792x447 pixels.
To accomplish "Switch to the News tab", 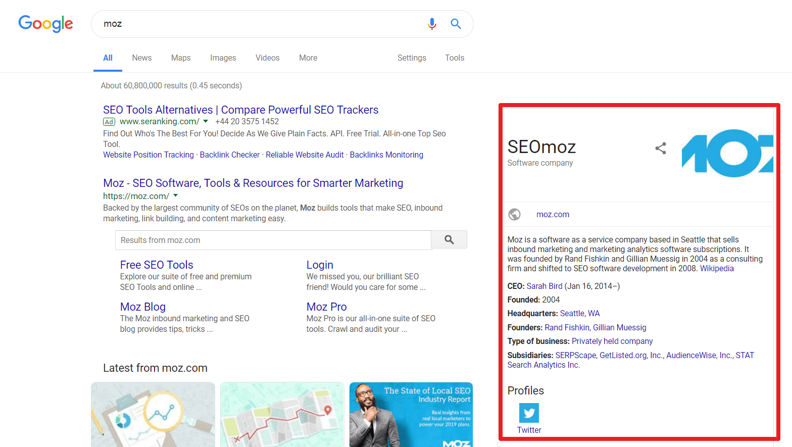I will pyautogui.click(x=142, y=58).
